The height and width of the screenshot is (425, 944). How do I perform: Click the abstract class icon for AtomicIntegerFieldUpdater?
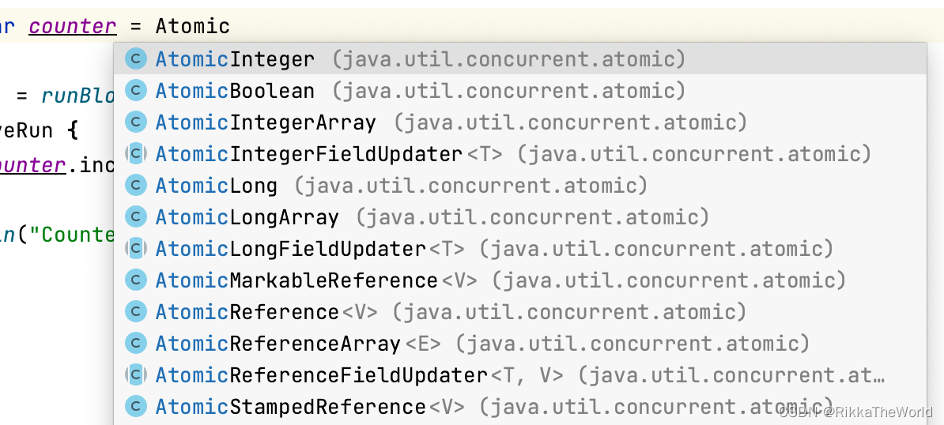137,154
